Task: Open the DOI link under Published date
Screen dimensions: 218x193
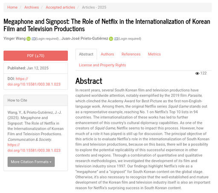Action: pos(34,81)
